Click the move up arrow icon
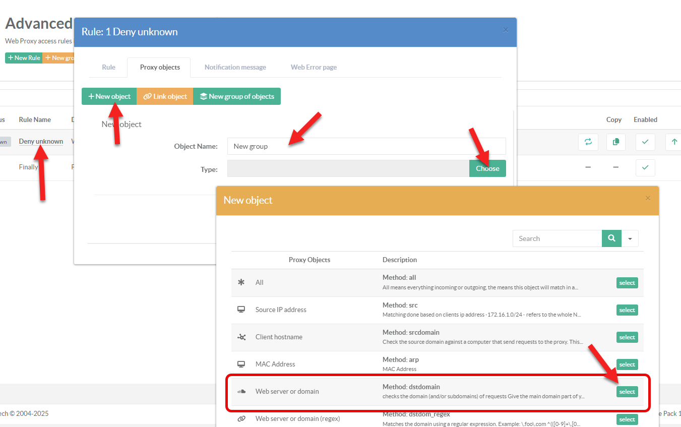 coord(674,142)
